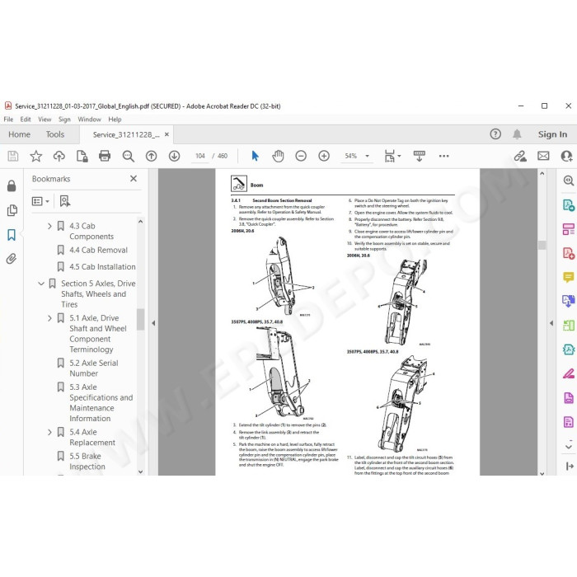Toggle the Bookmarks panel icon
This screenshot has height=577, width=577.
click(x=12, y=235)
